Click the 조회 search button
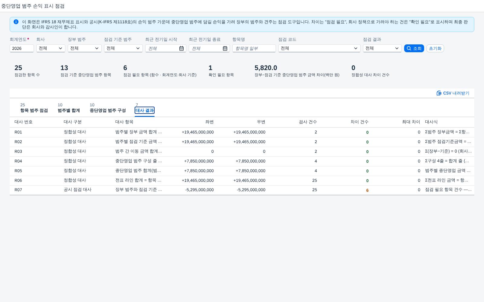Image resolution: width=484 pixels, height=302 pixels. click(x=414, y=48)
